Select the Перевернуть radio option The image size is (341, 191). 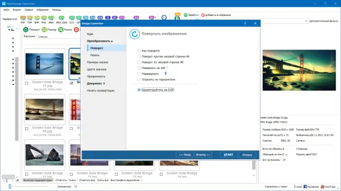[139, 74]
